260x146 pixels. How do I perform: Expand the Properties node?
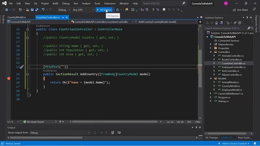211,48
